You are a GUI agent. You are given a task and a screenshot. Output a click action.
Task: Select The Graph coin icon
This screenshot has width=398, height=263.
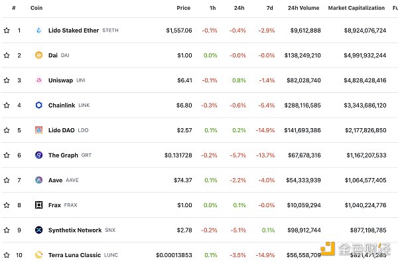tap(39, 155)
